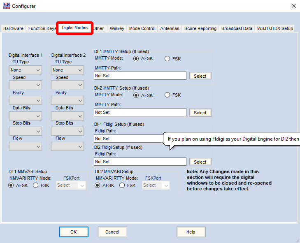Click the DI-2 MMTTY Path field
This screenshot has height=243, width=300.
point(140,112)
